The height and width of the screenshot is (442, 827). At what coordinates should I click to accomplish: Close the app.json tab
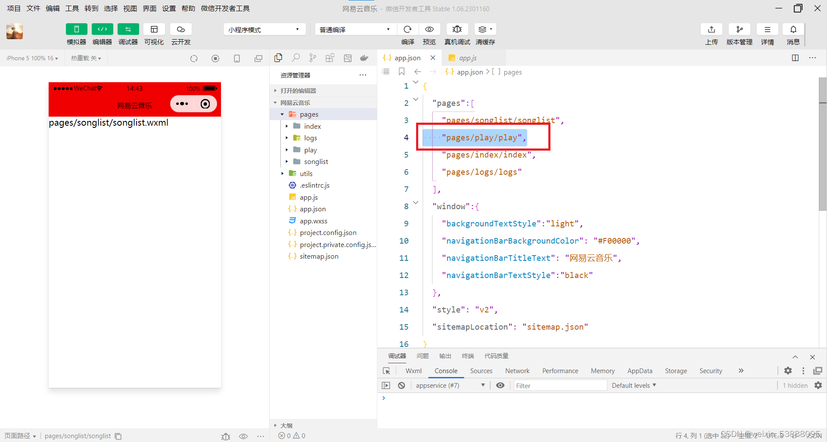tap(433, 58)
